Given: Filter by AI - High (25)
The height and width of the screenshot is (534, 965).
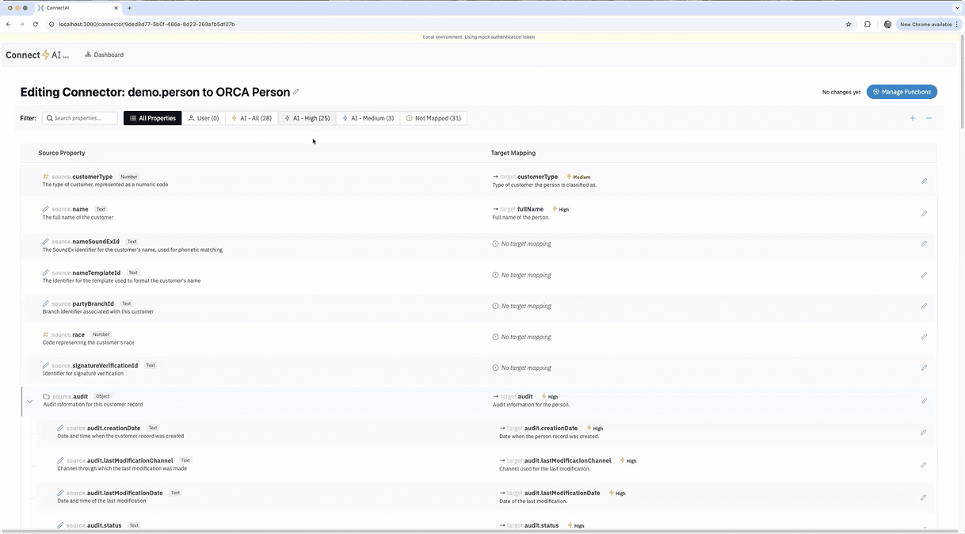Looking at the screenshot, I should (x=307, y=118).
